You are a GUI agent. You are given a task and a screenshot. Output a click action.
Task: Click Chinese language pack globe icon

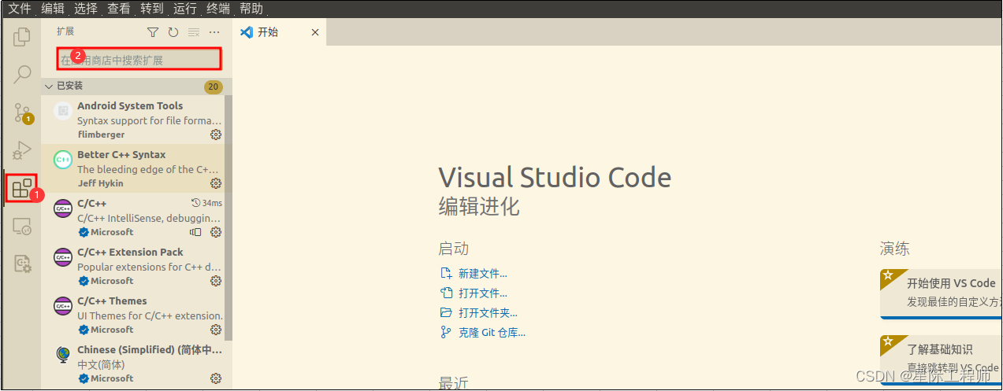[x=63, y=355]
